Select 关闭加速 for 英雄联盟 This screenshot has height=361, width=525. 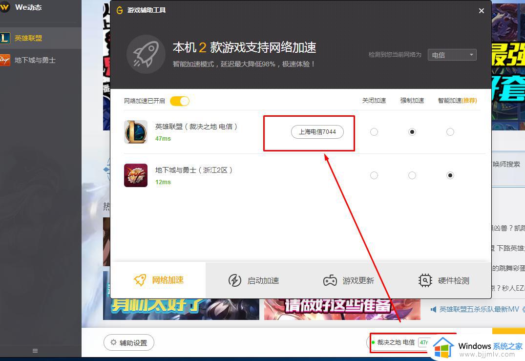tap(374, 131)
